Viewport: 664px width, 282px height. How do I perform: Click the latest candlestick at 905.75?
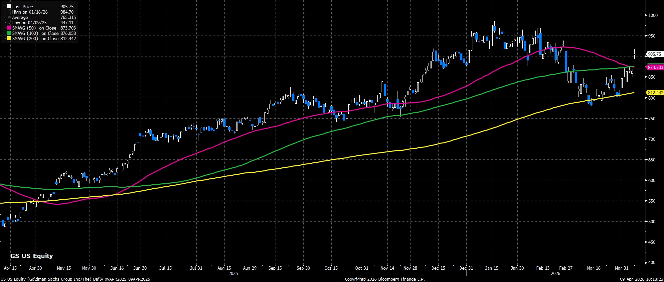point(634,54)
